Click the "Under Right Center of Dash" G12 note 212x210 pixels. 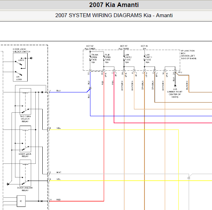coord(175,94)
